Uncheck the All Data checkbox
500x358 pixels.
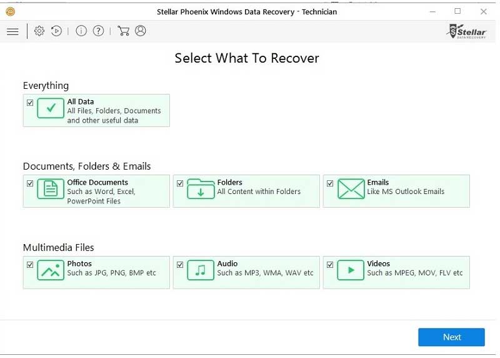[x=30, y=103]
